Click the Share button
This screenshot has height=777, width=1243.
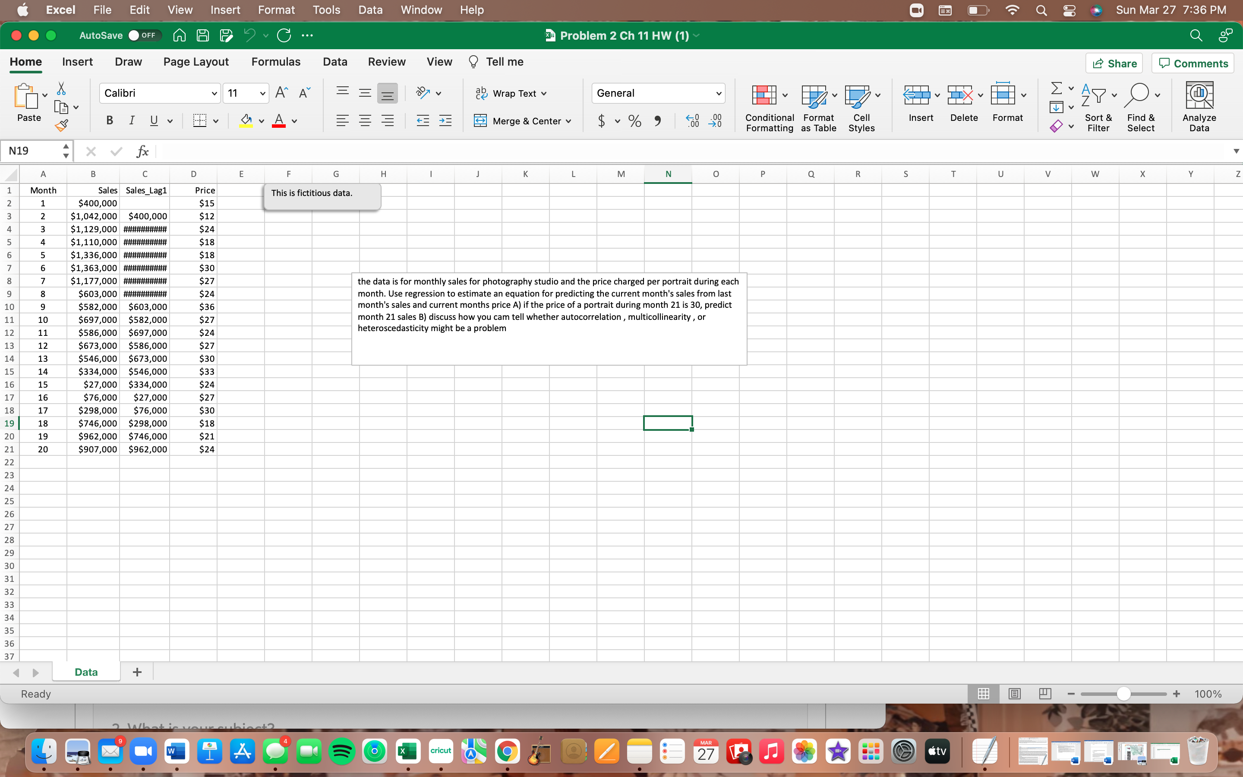point(1114,63)
